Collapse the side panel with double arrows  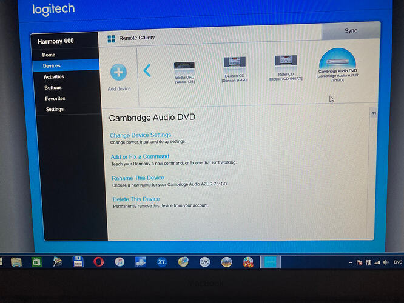374,113
